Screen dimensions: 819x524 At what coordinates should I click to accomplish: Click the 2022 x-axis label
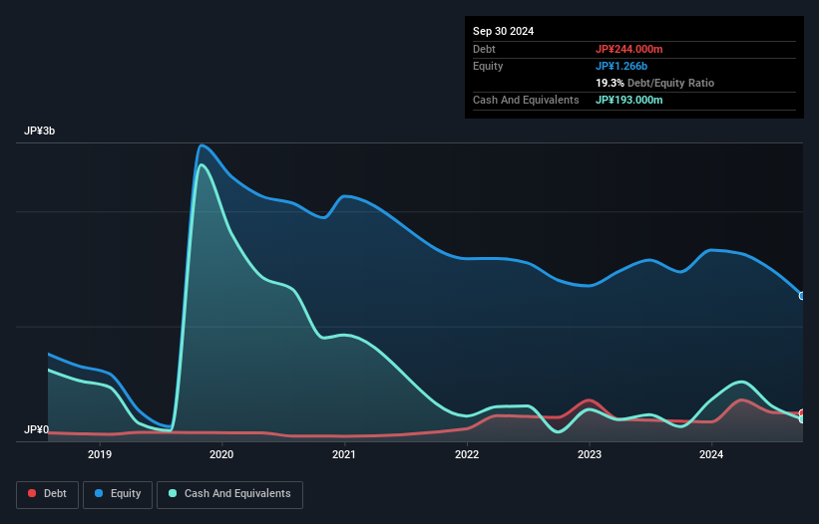[467, 454]
